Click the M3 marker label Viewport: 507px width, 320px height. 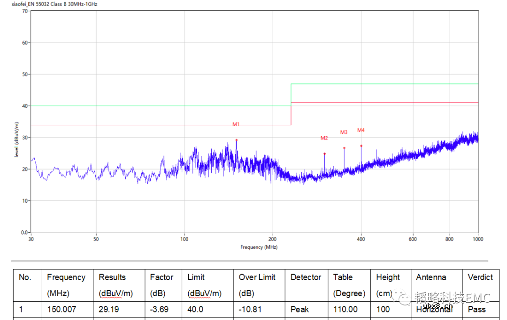point(344,132)
